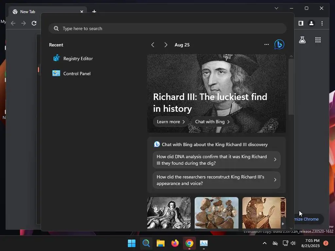Open Chrome Labs flask icon
This screenshot has height=251, width=335.
tap(302, 40)
